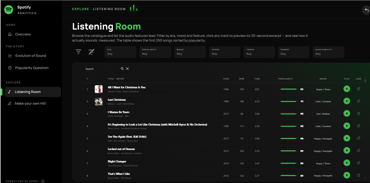Open external link for Locked out of Heaven
This screenshot has width=370, height=183.
358,150
